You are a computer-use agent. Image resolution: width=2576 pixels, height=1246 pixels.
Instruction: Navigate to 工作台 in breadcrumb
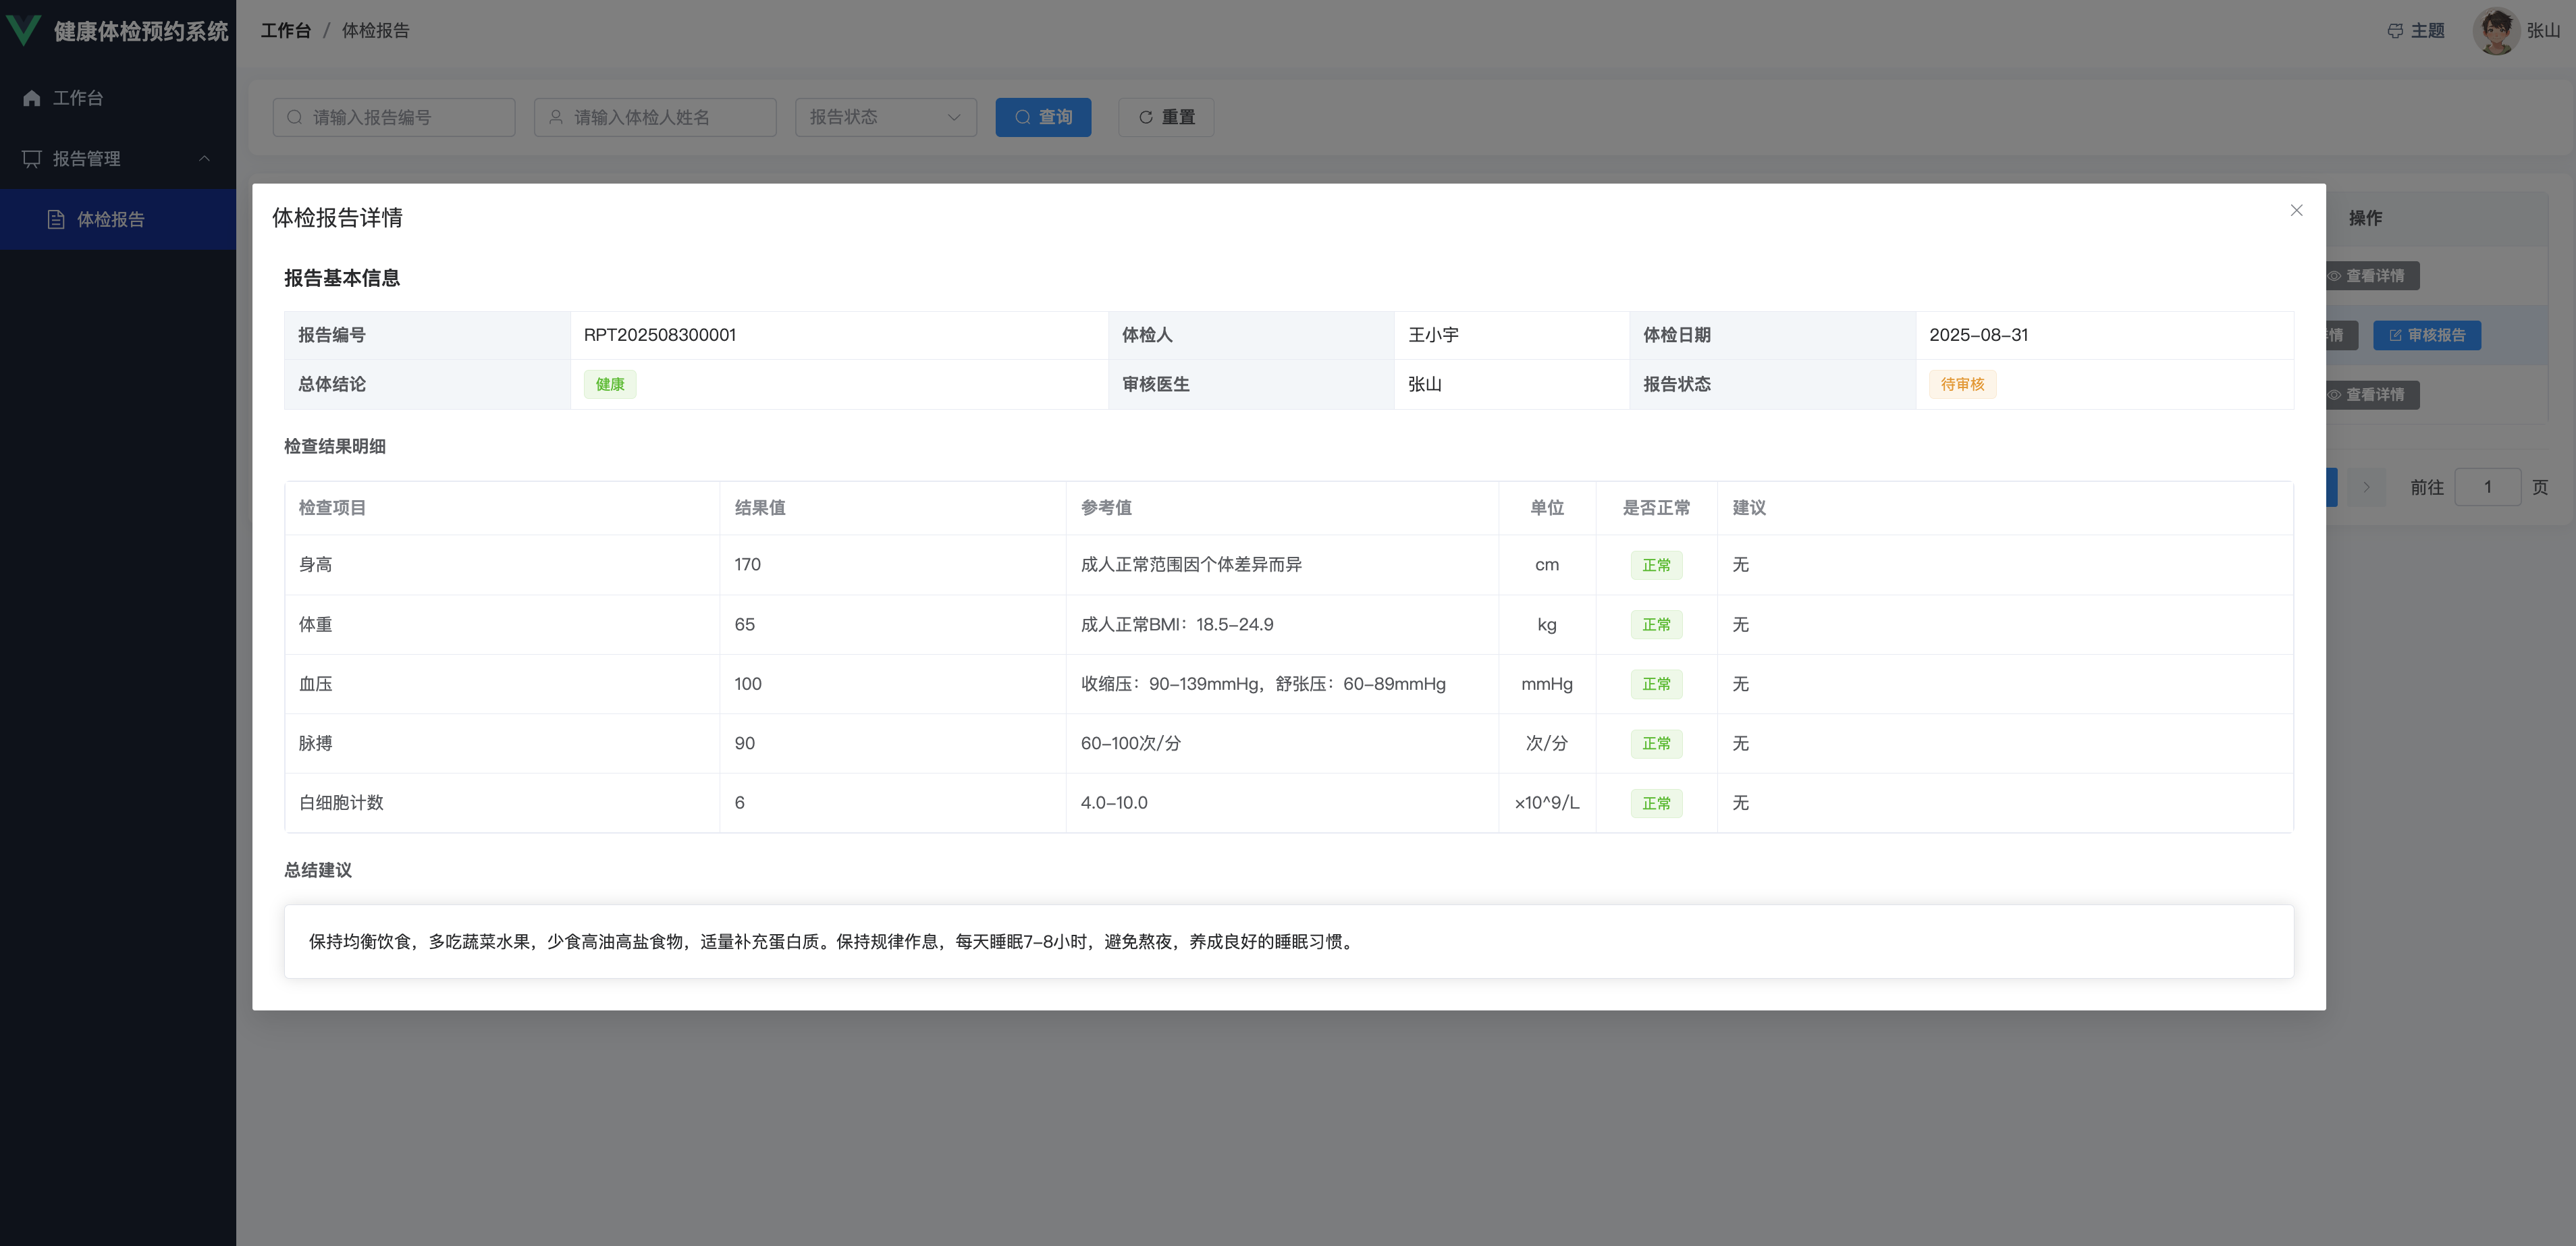pyautogui.click(x=286, y=31)
